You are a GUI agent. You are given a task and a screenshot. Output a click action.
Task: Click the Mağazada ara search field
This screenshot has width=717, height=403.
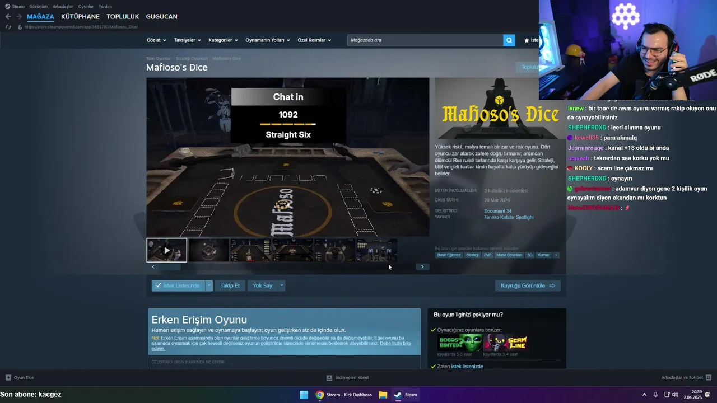425,40
